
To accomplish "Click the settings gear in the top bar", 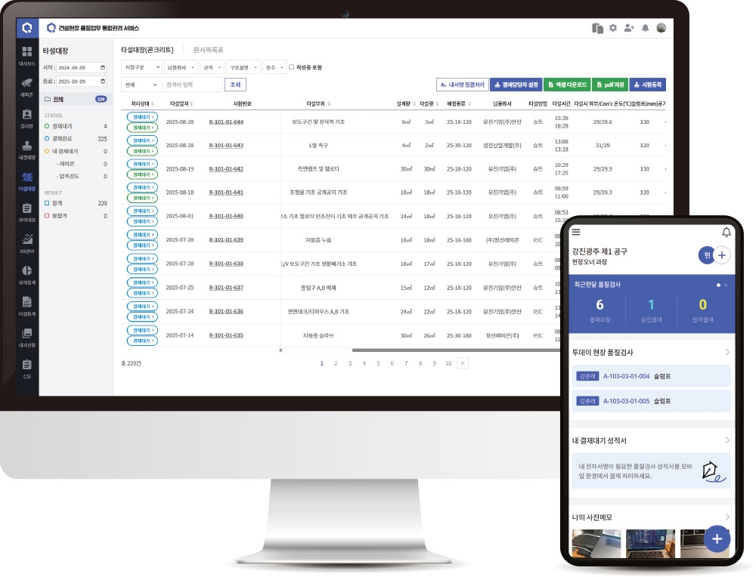I will click(613, 28).
